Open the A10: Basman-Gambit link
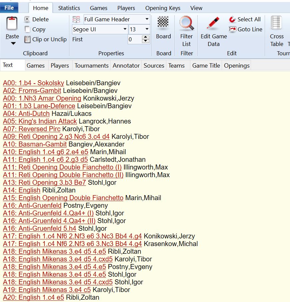This screenshot has height=302, width=290. pyautogui.click(x=35, y=144)
